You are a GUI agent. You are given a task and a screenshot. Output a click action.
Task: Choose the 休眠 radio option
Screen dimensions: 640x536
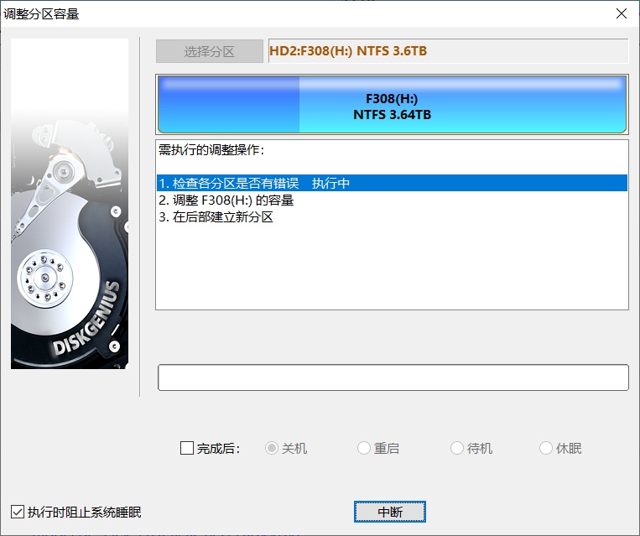click(x=546, y=448)
